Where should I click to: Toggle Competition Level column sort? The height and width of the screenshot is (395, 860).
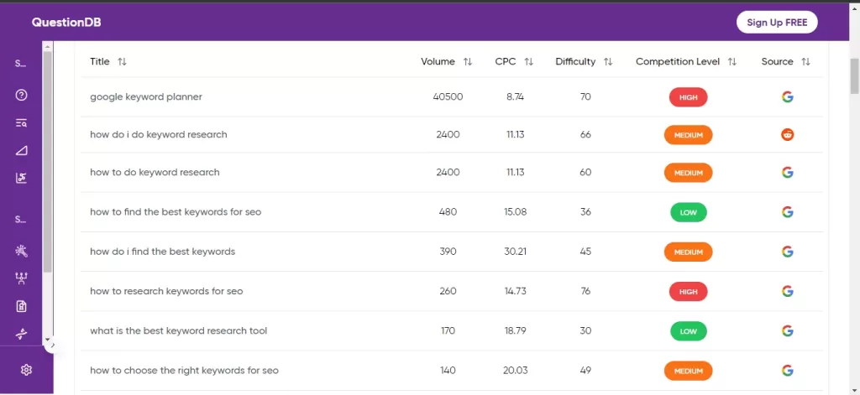732,62
